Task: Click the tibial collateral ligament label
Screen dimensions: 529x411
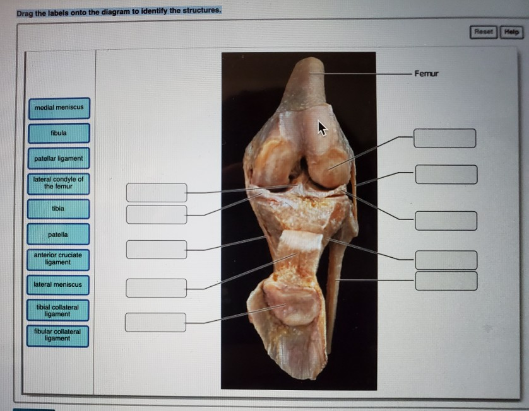Action: tap(57, 311)
